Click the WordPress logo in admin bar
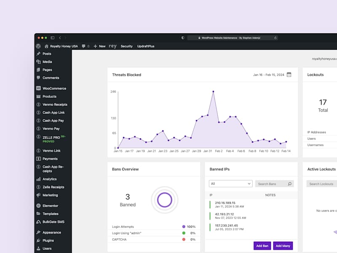337x253 pixels. (x=38, y=46)
